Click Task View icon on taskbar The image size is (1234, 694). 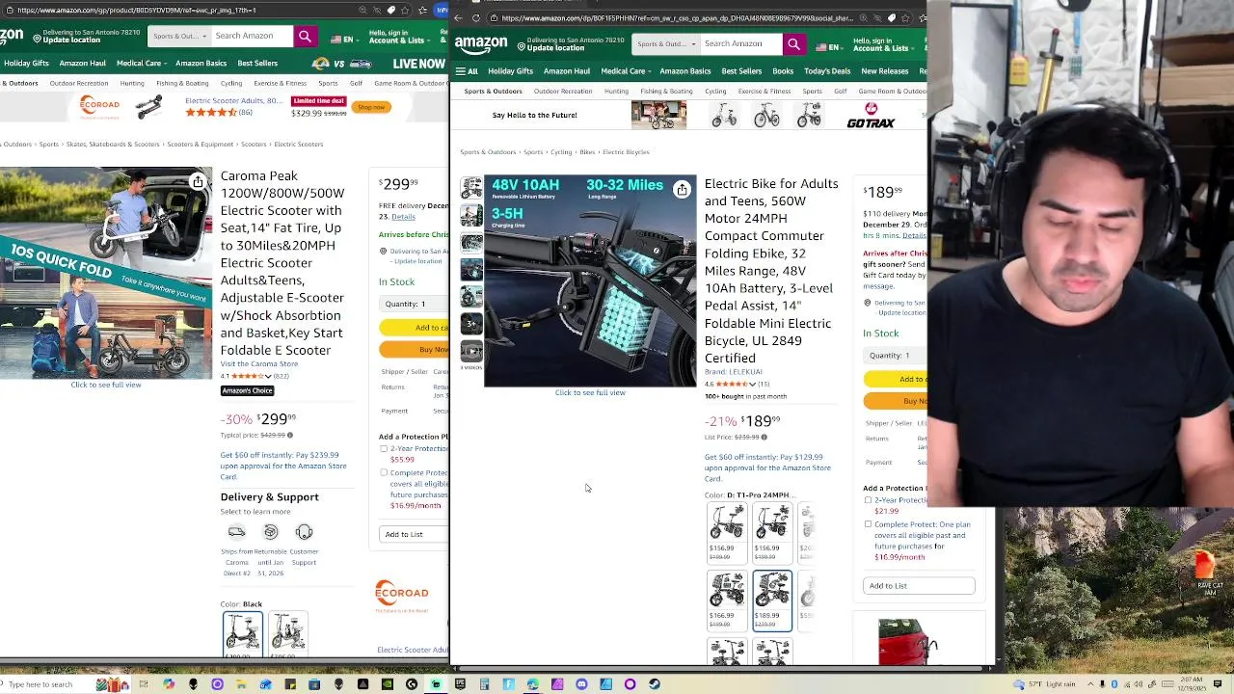[144, 684]
